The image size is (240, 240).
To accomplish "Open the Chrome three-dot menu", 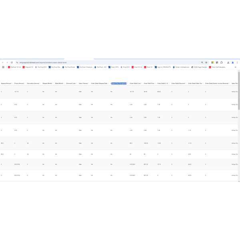I will click(x=238, y=62).
